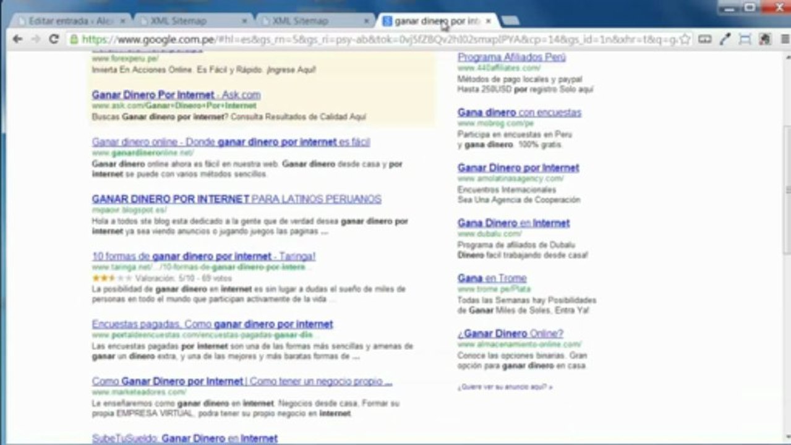791x445 pixels.
Task: Open 'Gana dinero con encuestas' ad
Action: pyautogui.click(x=519, y=112)
